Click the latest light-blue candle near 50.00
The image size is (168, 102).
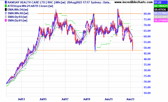tap(133, 48)
